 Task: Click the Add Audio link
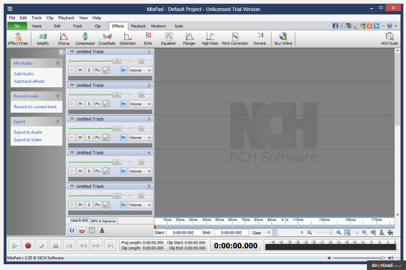(x=24, y=74)
